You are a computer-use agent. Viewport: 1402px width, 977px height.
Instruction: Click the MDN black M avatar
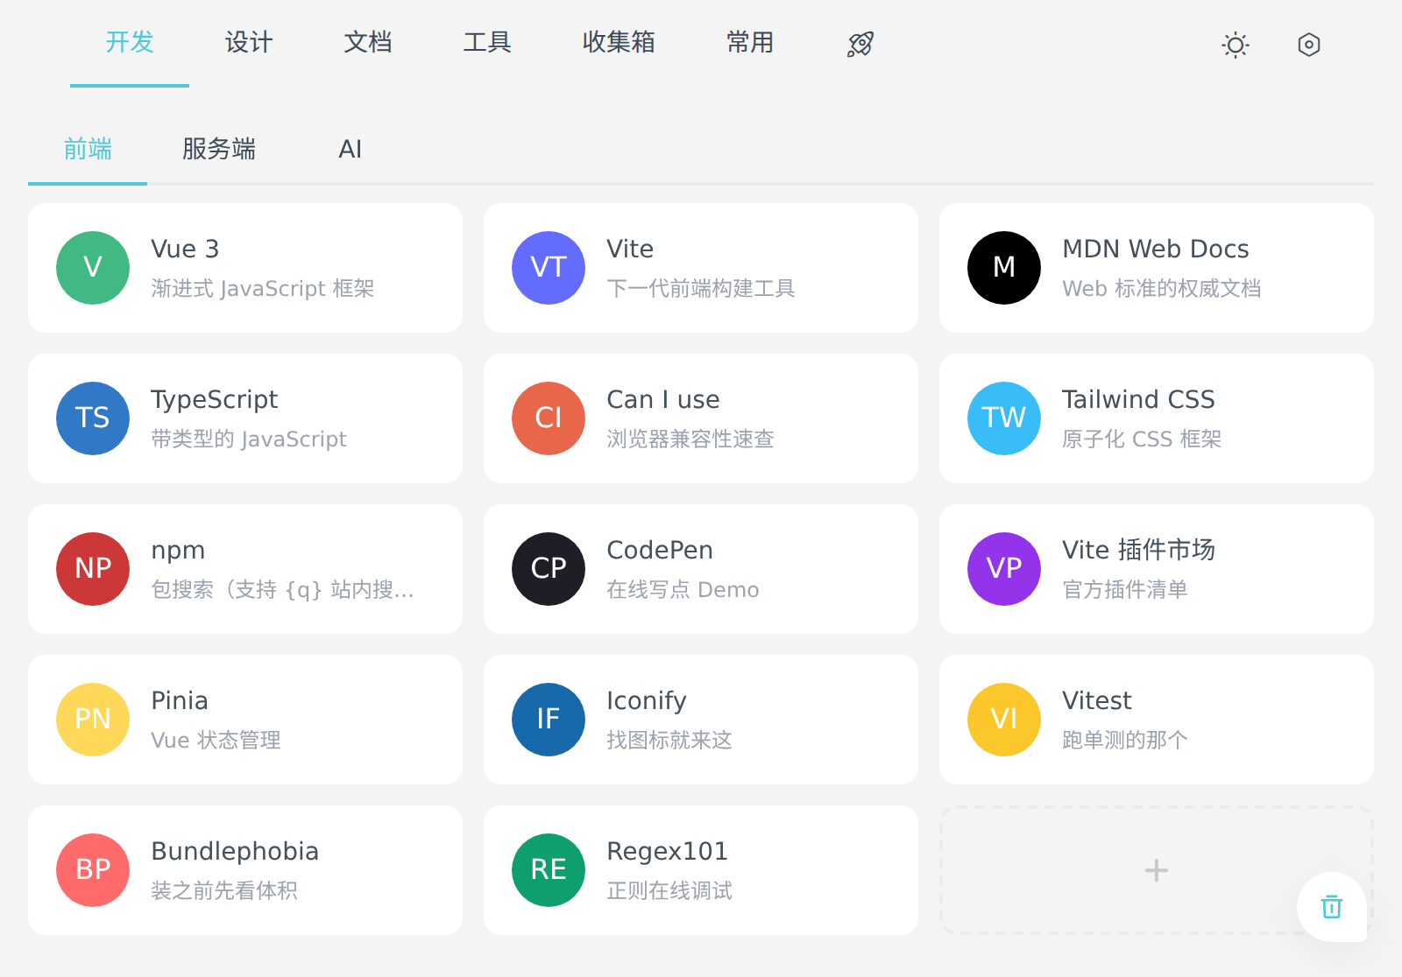1004,268
